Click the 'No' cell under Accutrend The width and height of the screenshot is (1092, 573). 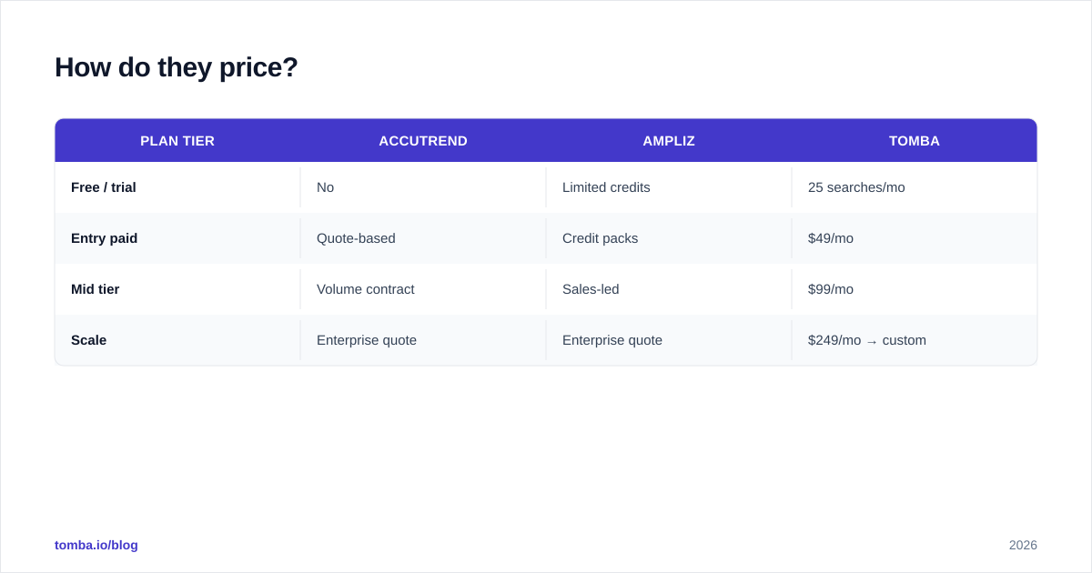click(x=423, y=187)
